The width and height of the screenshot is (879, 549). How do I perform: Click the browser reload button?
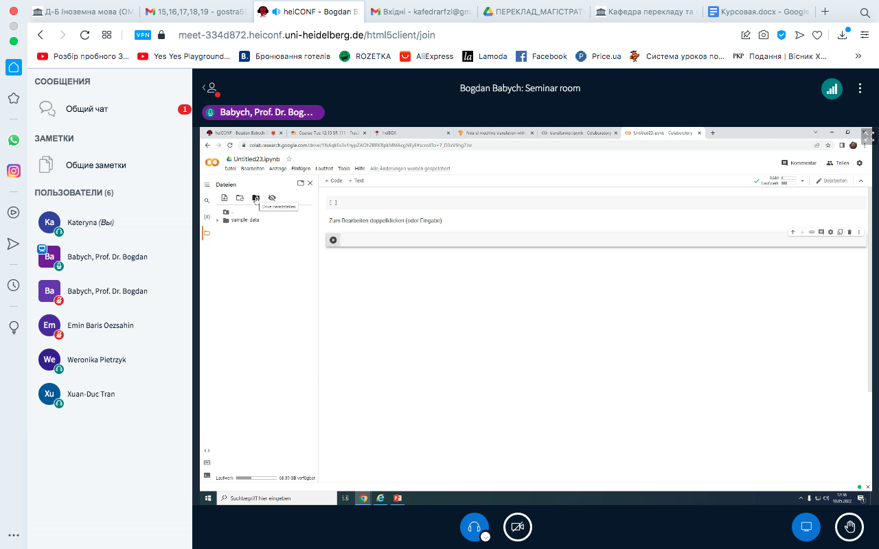pos(84,35)
